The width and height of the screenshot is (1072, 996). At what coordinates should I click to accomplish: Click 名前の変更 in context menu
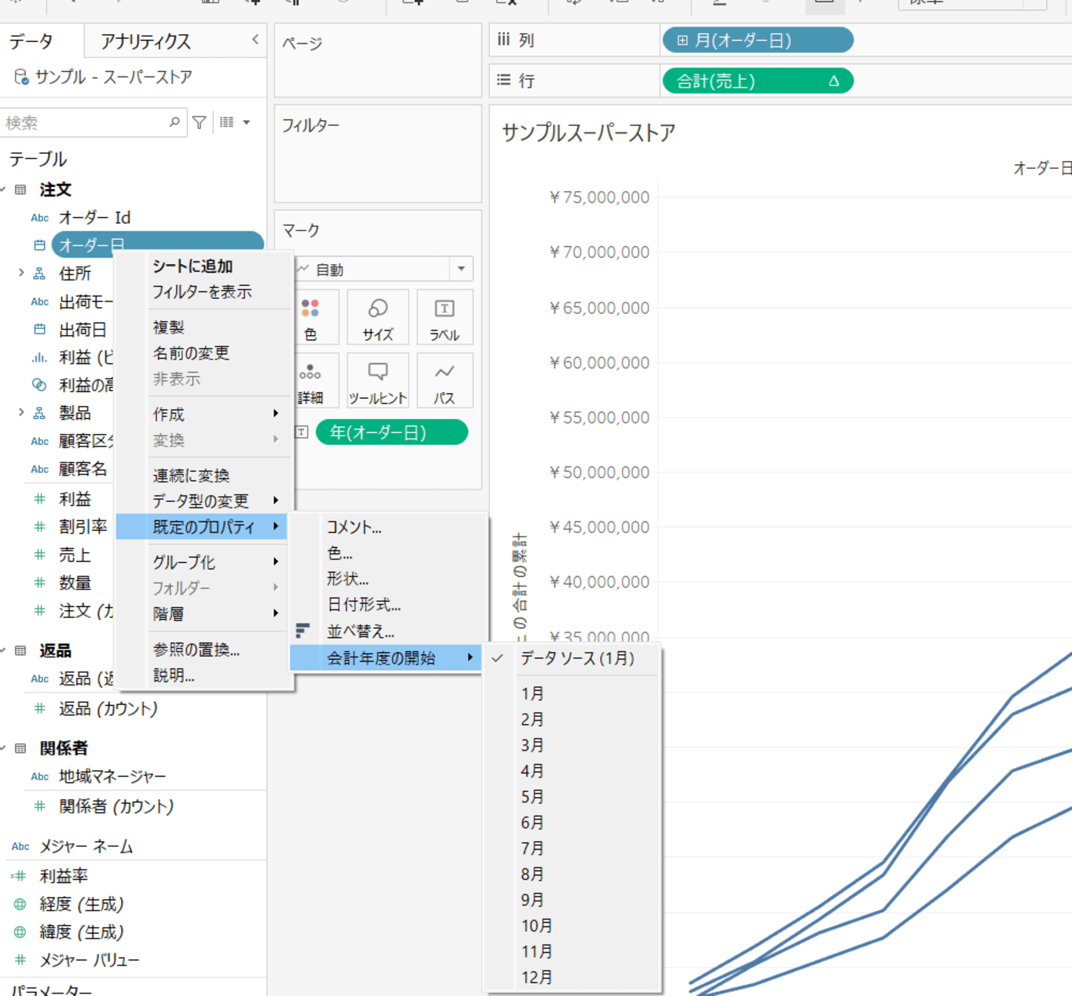[x=204, y=353]
